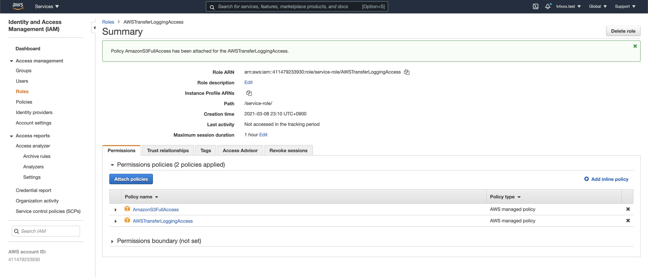Collapse the IAM side navigation panel
This screenshot has width=648, height=277.
pos(94,28)
